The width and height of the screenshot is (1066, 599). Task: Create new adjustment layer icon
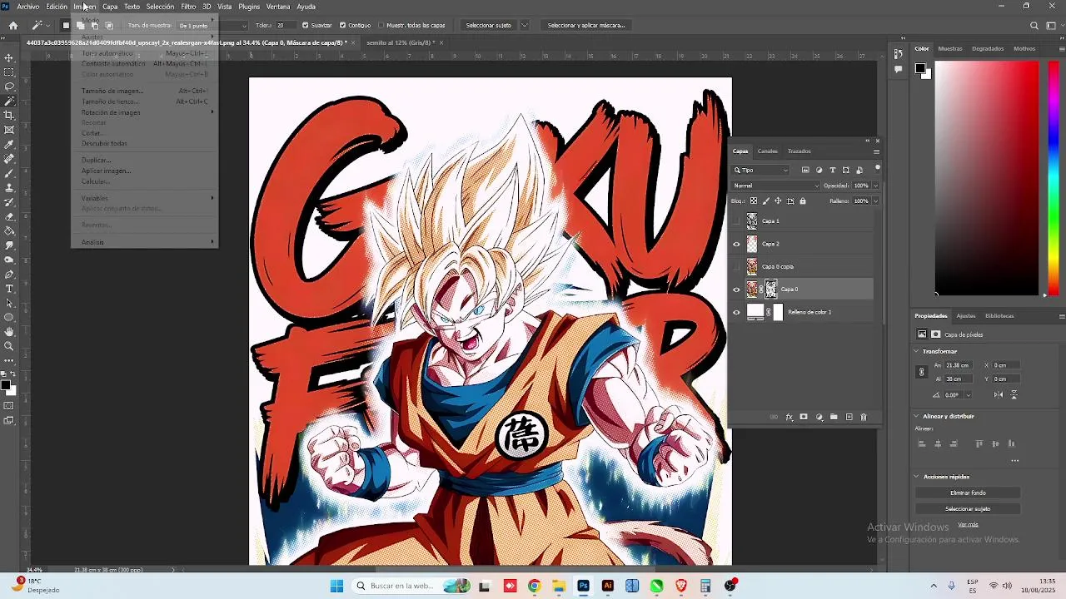pos(819,418)
